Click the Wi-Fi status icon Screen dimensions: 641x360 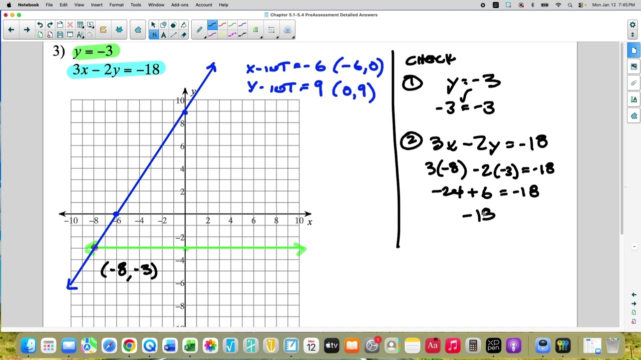tap(558, 5)
